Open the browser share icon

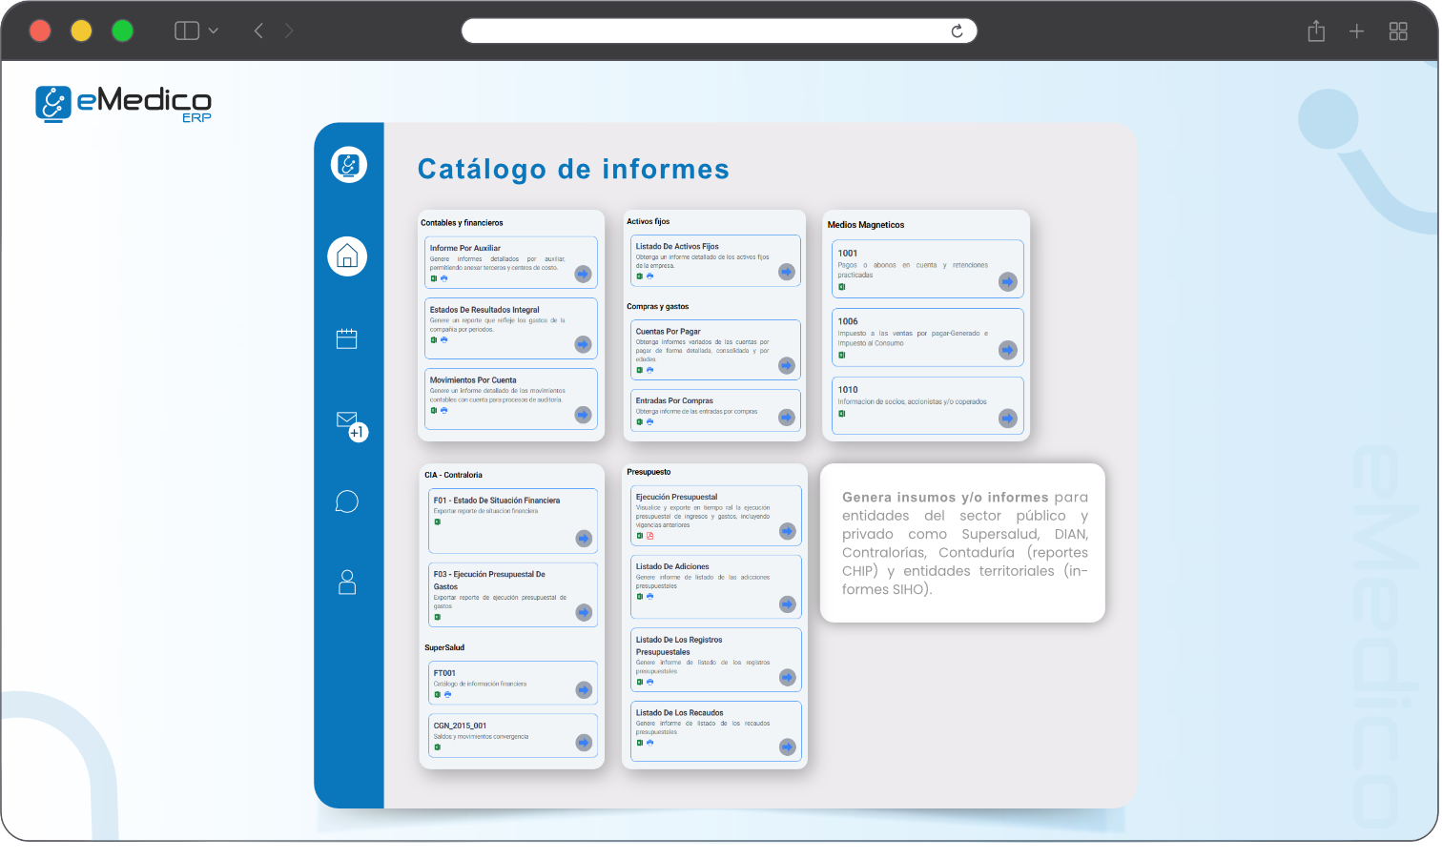(x=1316, y=31)
